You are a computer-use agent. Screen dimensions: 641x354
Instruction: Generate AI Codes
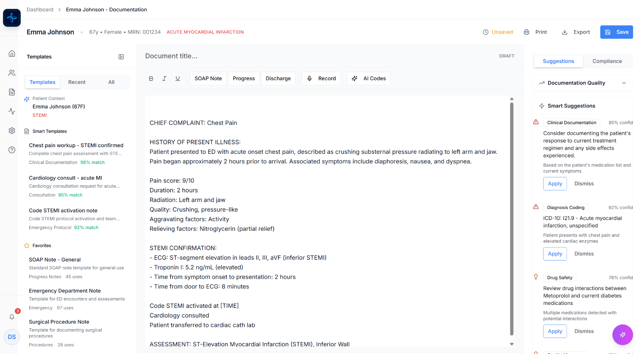369,78
